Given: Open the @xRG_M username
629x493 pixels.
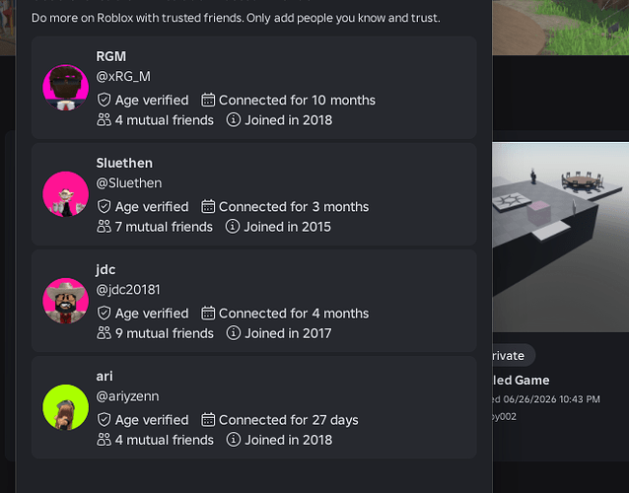Looking at the screenshot, I should pyautogui.click(x=123, y=77).
